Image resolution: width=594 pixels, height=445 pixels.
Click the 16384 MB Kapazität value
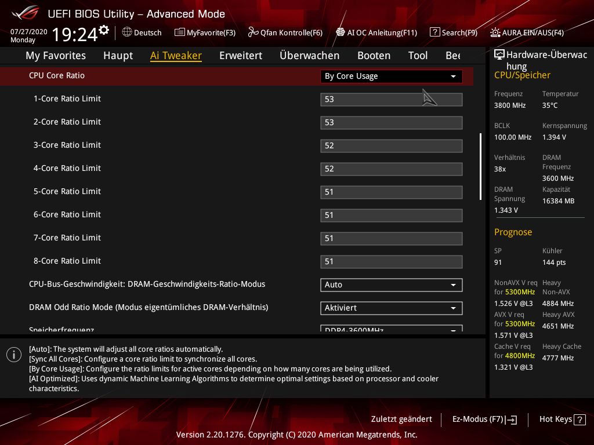(558, 201)
